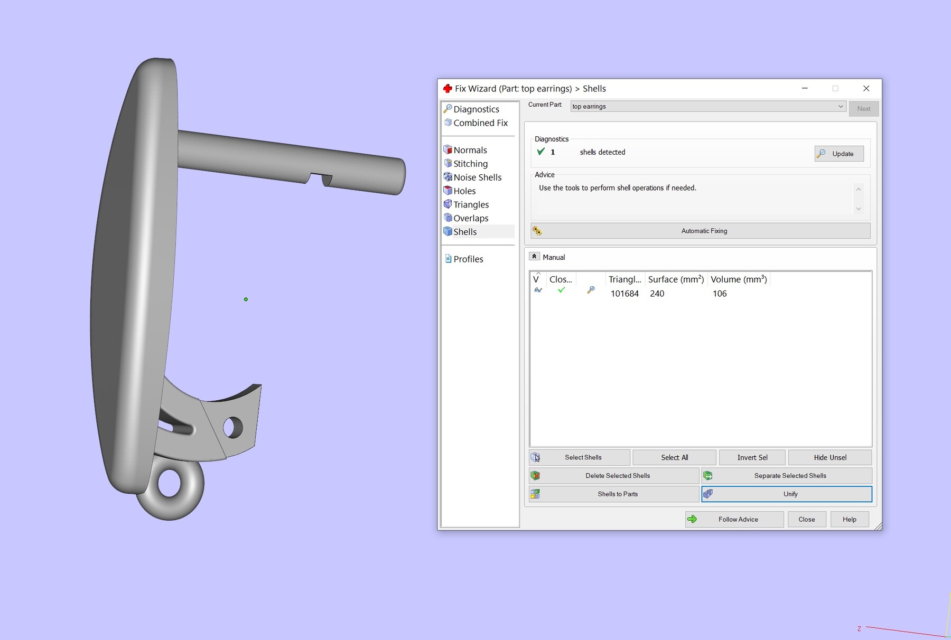Image resolution: width=951 pixels, height=640 pixels.
Task: Close the Fix Wizard via Close button
Action: [x=807, y=519]
